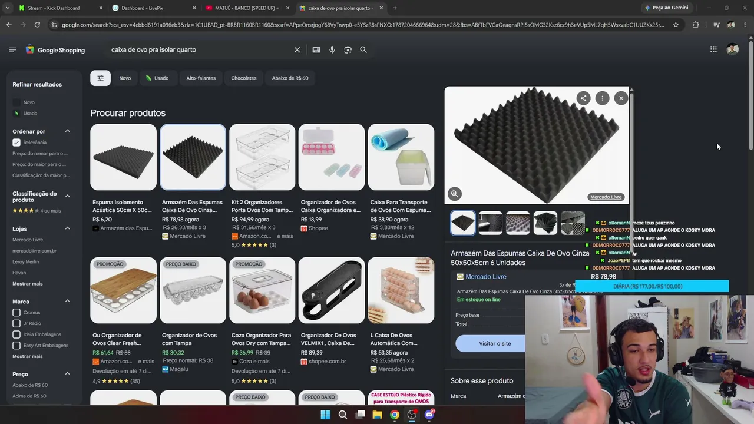
Task: Click the page vertical scrollbar
Action: tap(750, 94)
